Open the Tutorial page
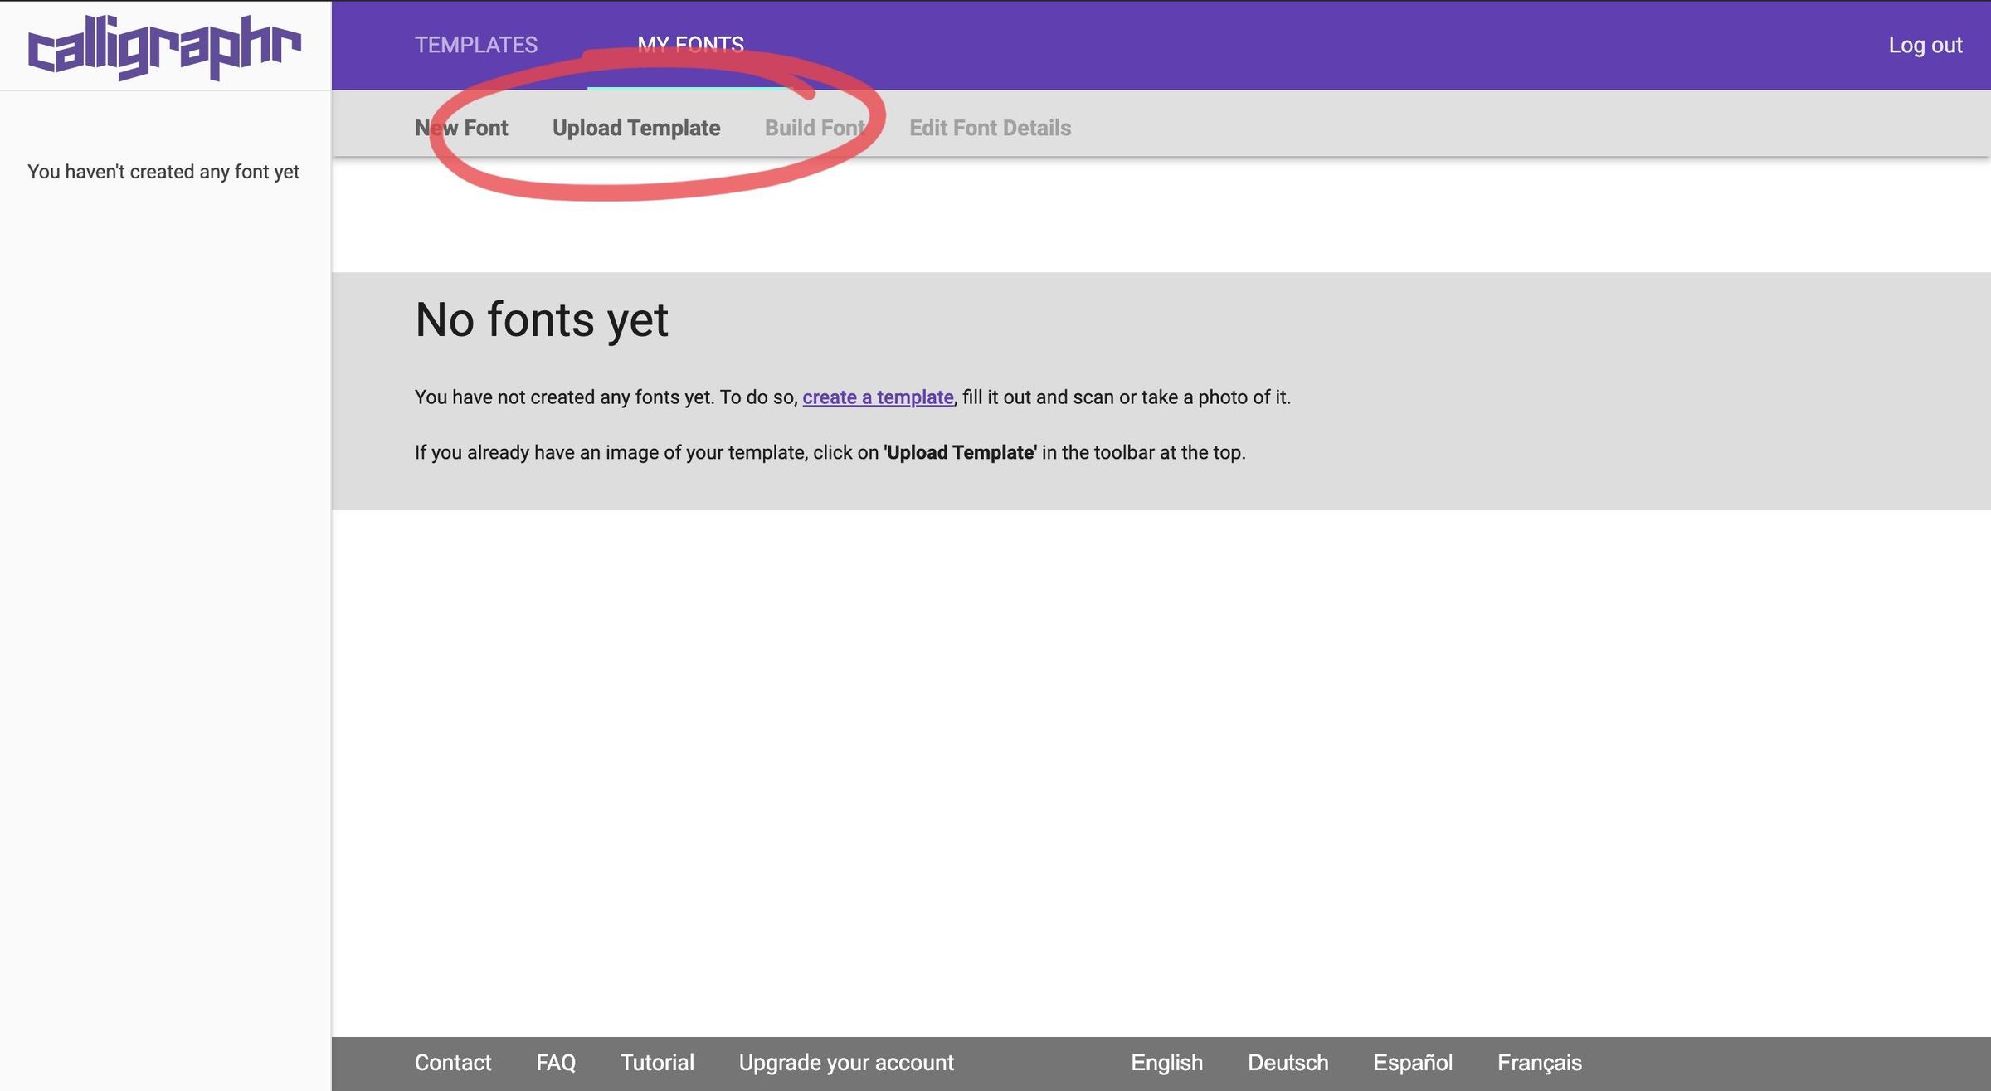The width and height of the screenshot is (1991, 1091). [656, 1062]
